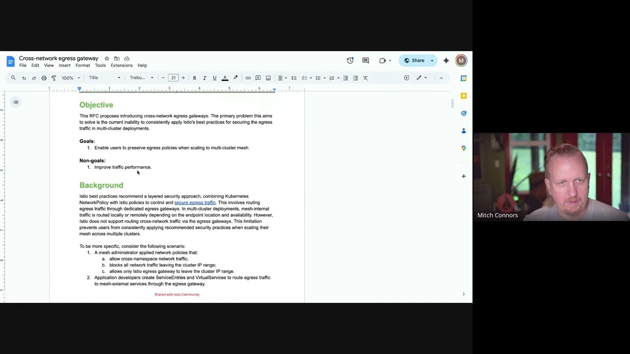The height and width of the screenshot is (354, 630).
Task: Open Contacts side panel
Action: click(464, 131)
